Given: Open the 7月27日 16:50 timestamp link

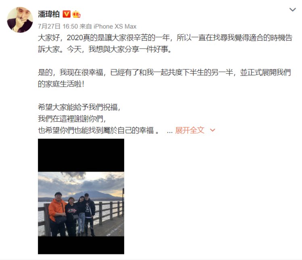Looking at the screenshot, I should tap(58, 26).
